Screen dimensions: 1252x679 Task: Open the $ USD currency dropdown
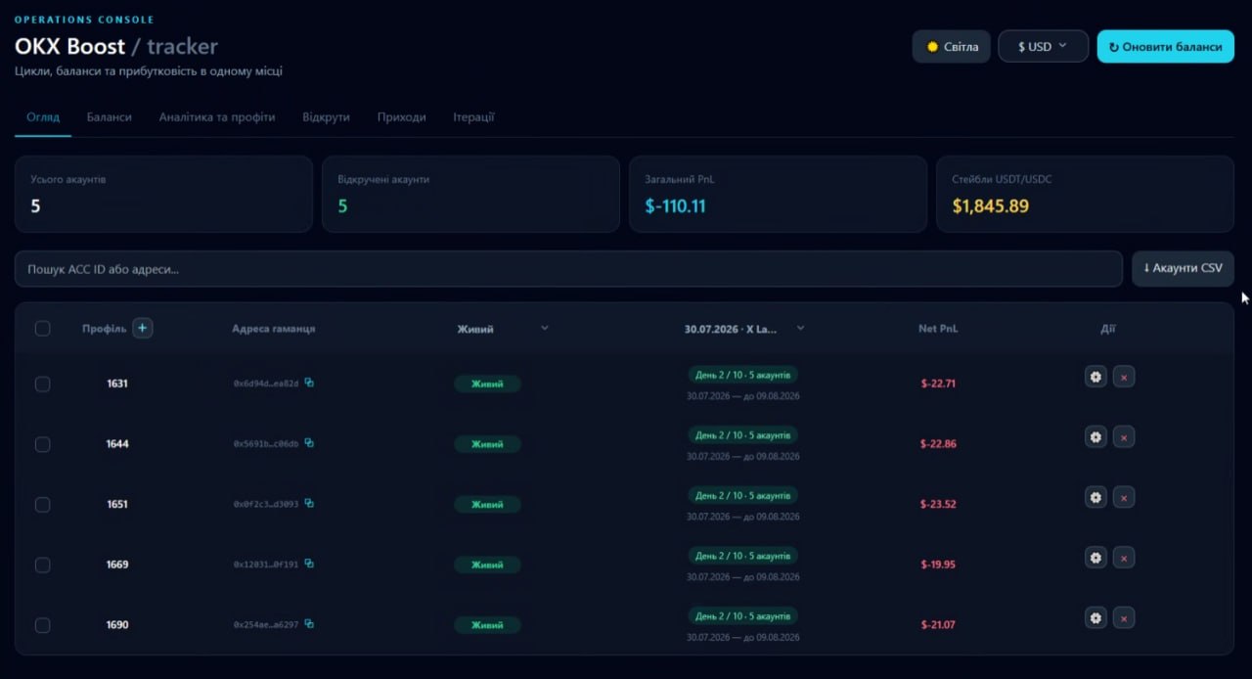1043,46
